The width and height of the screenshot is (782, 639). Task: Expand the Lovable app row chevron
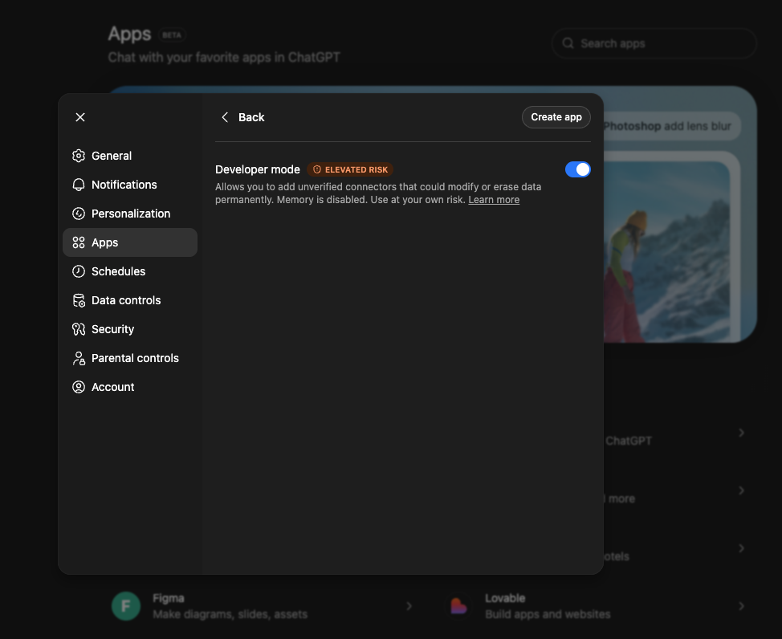(742, 606)
